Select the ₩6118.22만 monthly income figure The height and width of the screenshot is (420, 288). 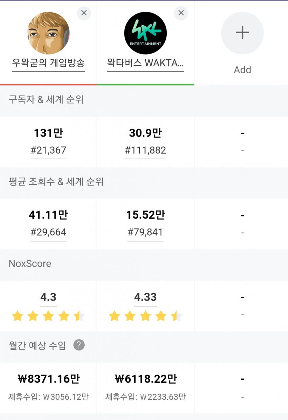pos(145,379)
